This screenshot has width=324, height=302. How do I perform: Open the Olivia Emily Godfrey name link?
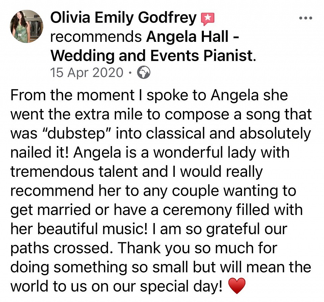click(123, 18)
